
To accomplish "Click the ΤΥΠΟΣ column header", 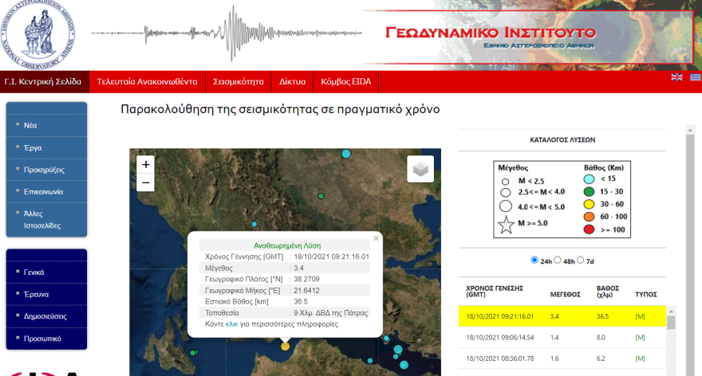I will point(646,294).
